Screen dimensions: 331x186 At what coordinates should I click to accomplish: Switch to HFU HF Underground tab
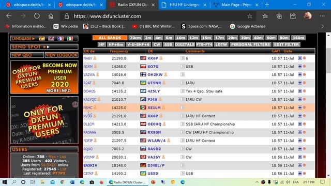point(184,5)
